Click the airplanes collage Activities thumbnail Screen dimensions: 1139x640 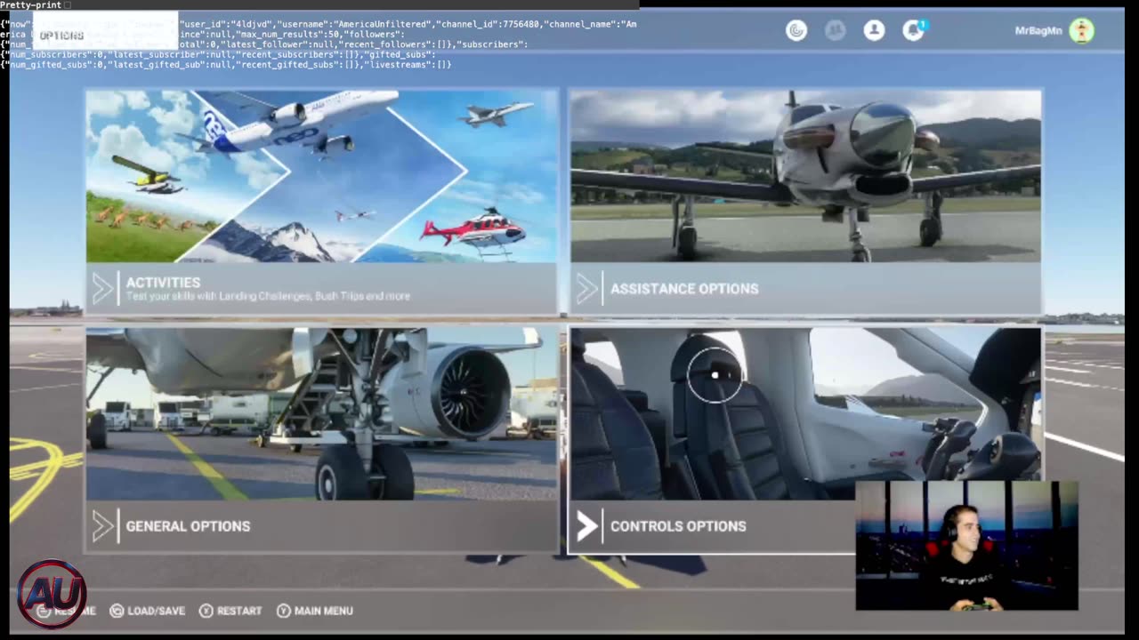(x=322, y=176)
